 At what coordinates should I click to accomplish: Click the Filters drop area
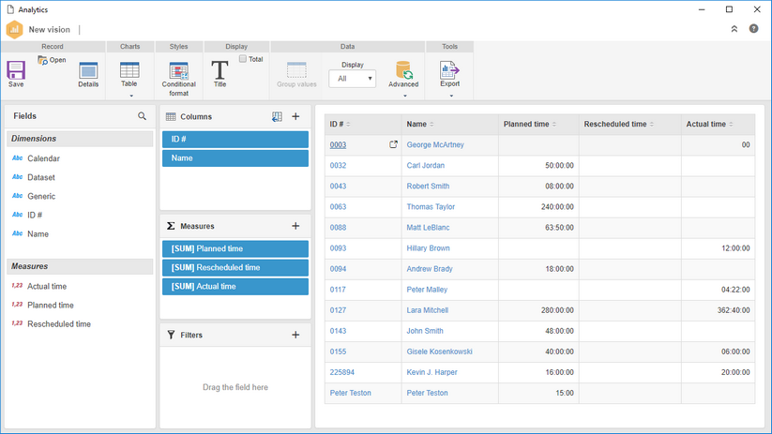pyautogui.click(x=235, y=387)
